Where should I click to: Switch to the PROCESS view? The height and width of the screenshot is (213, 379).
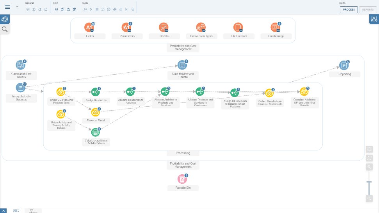pos(349,10)
